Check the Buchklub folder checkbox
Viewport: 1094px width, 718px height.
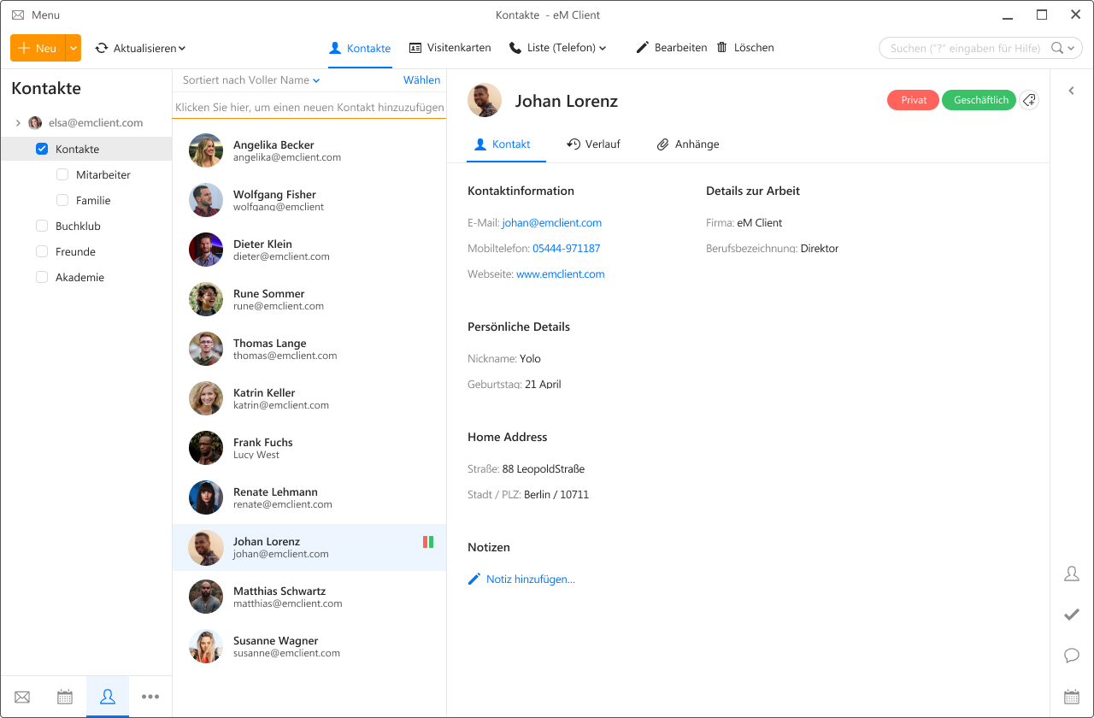(42, 226)
